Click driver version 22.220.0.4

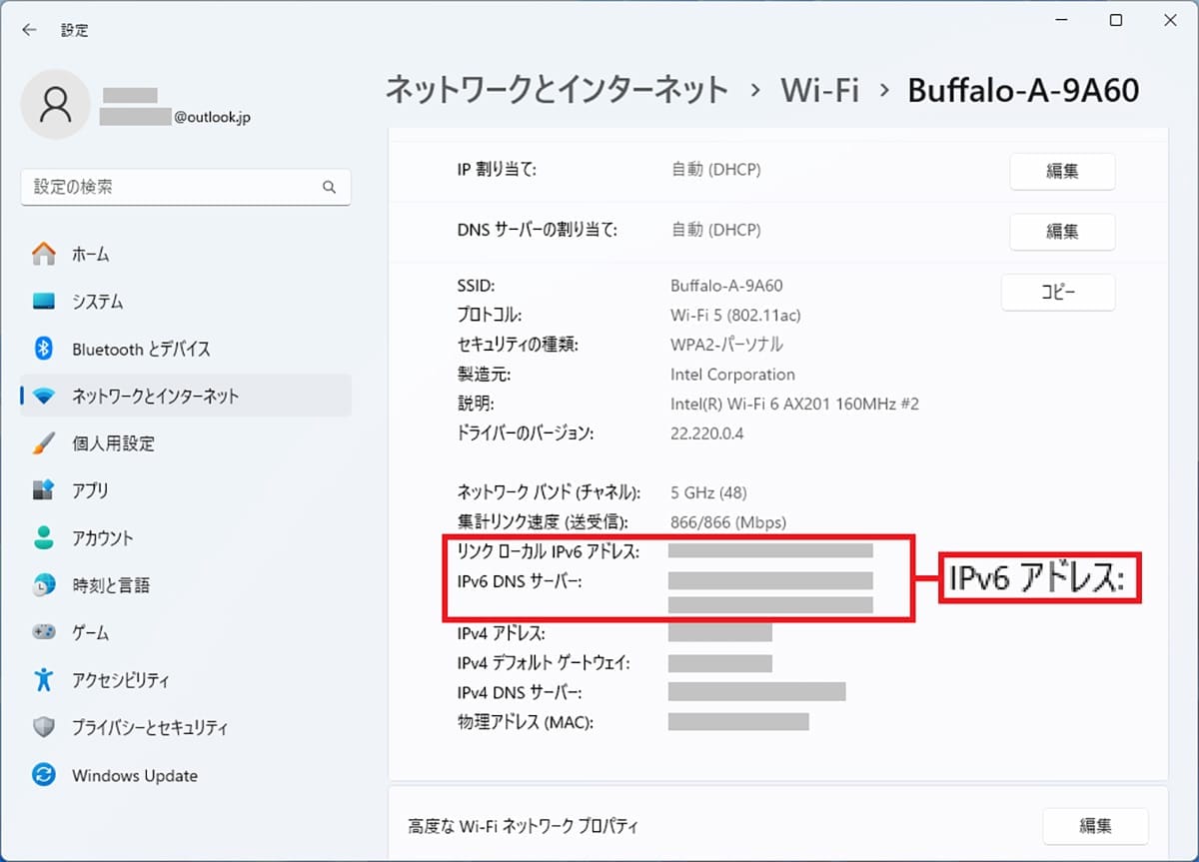tap(706, 433)
